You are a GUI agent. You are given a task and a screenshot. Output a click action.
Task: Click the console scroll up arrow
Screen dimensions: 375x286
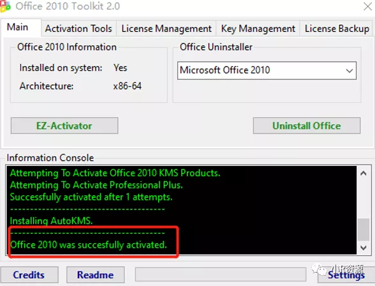[x=364, y=173]
